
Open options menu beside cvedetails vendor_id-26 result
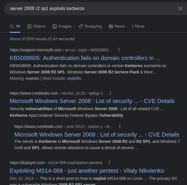tap(110, 93)
